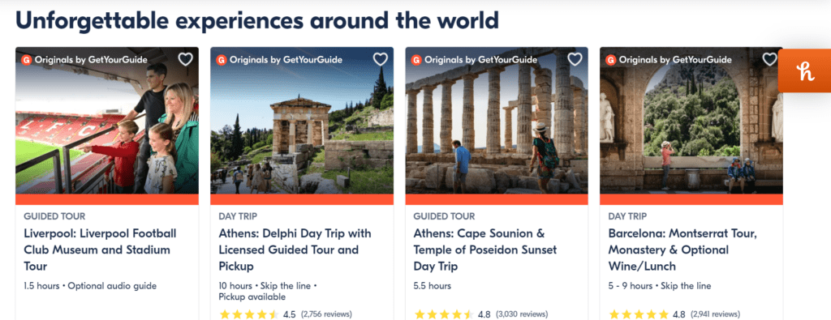
Task: Open Athens: Cape Sounion & Temple of Poseidon title
Action: click(485, 250)
